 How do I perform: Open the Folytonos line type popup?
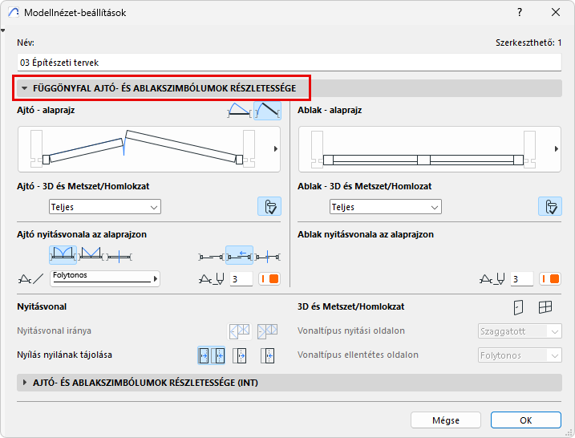[x=105, y=278]
